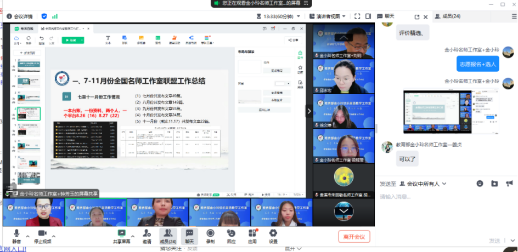Toggle the side panel icon in top bar
The image size is (518, 252).
368,16
